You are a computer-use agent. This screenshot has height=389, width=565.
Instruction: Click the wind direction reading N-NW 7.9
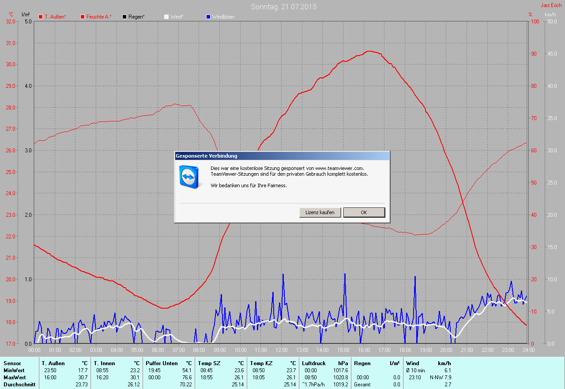coord(441,378)
